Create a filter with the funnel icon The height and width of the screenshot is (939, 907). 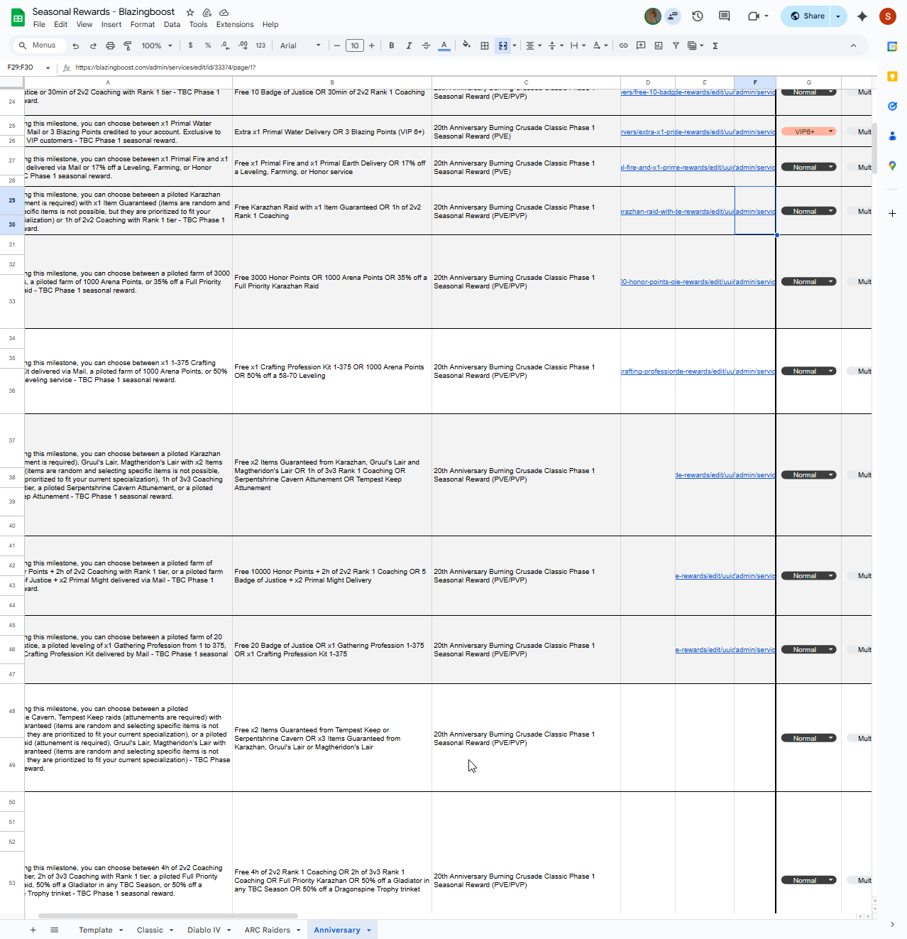click(676, 45)
